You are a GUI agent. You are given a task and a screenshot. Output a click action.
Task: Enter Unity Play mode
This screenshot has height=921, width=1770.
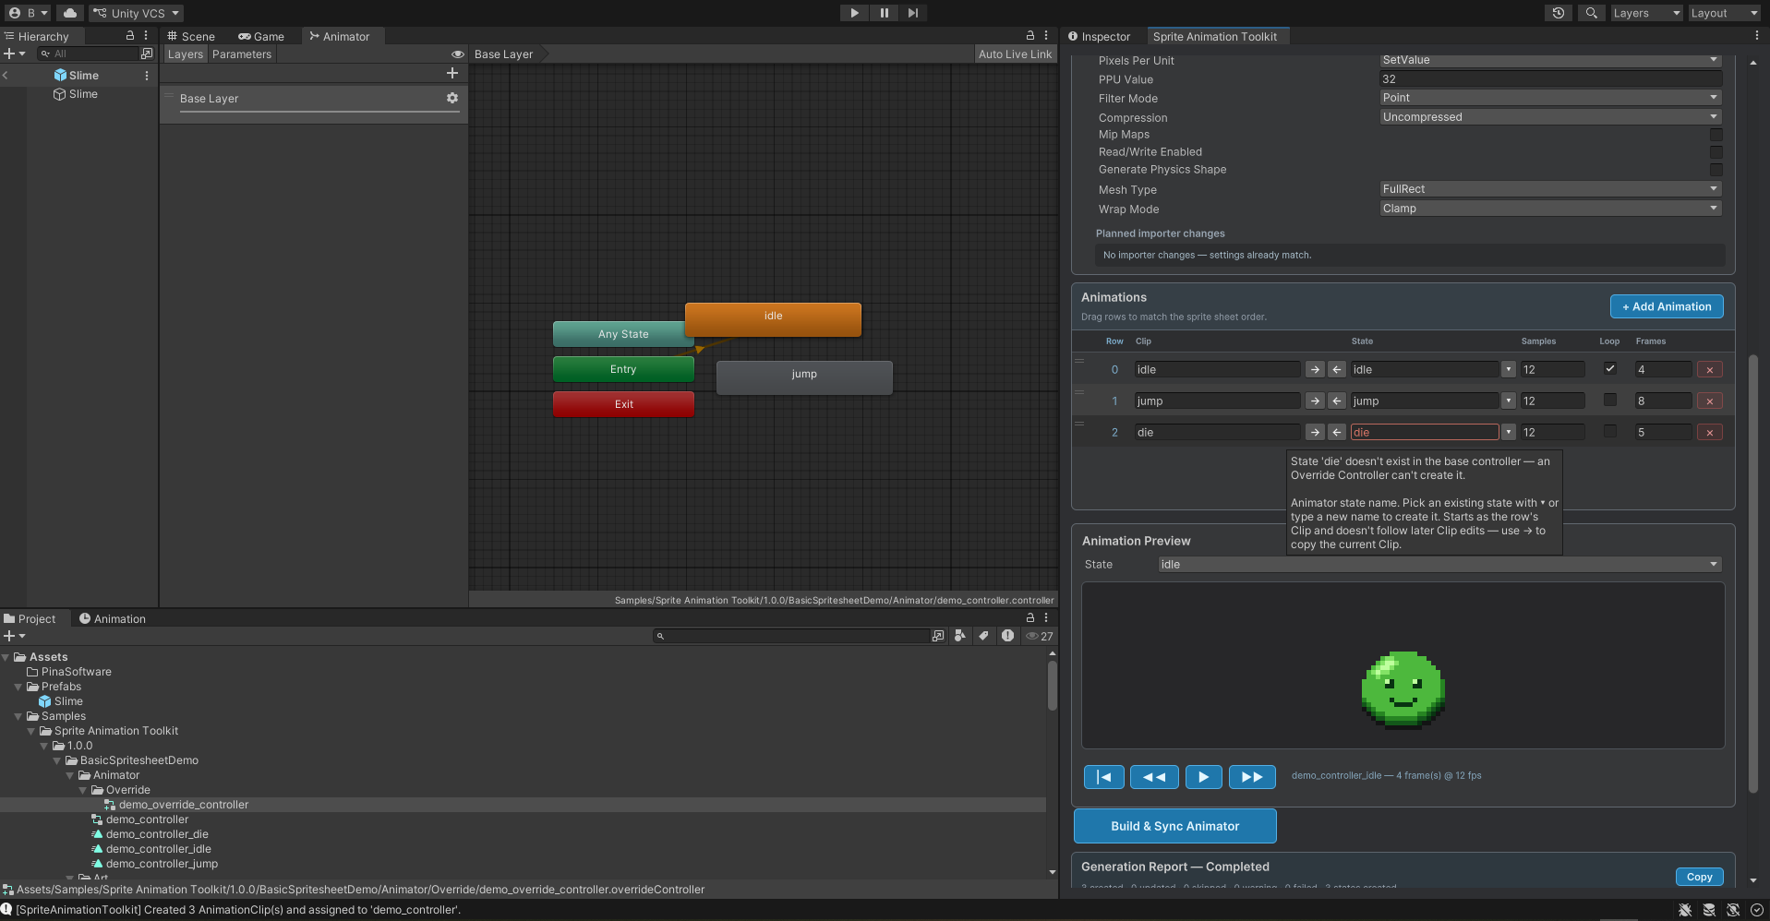tap(854, 13)
